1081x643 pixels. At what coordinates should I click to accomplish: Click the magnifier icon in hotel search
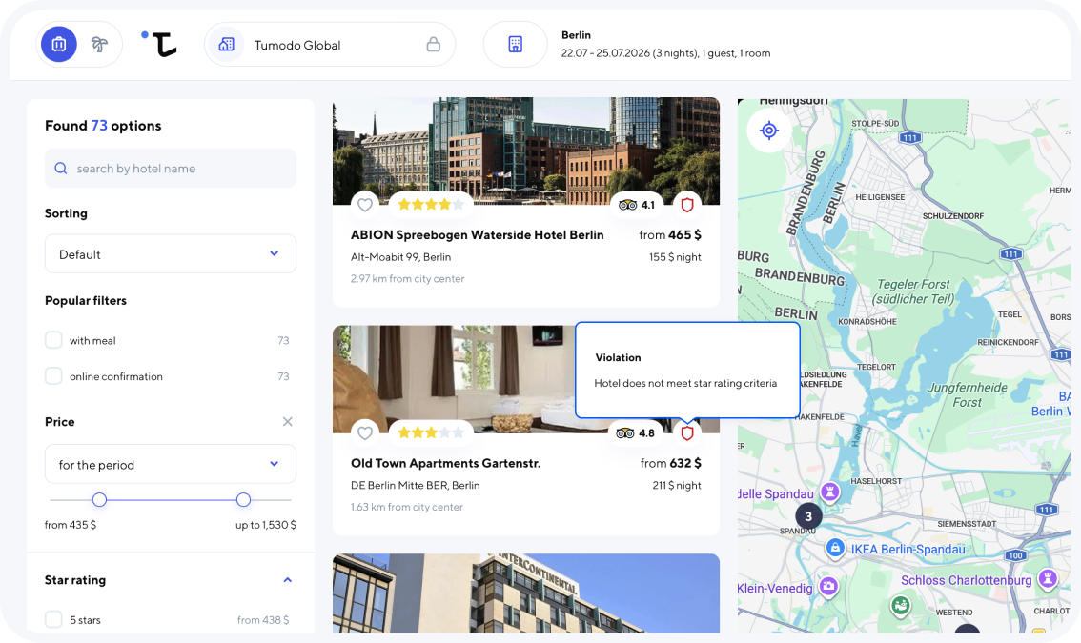61,169
